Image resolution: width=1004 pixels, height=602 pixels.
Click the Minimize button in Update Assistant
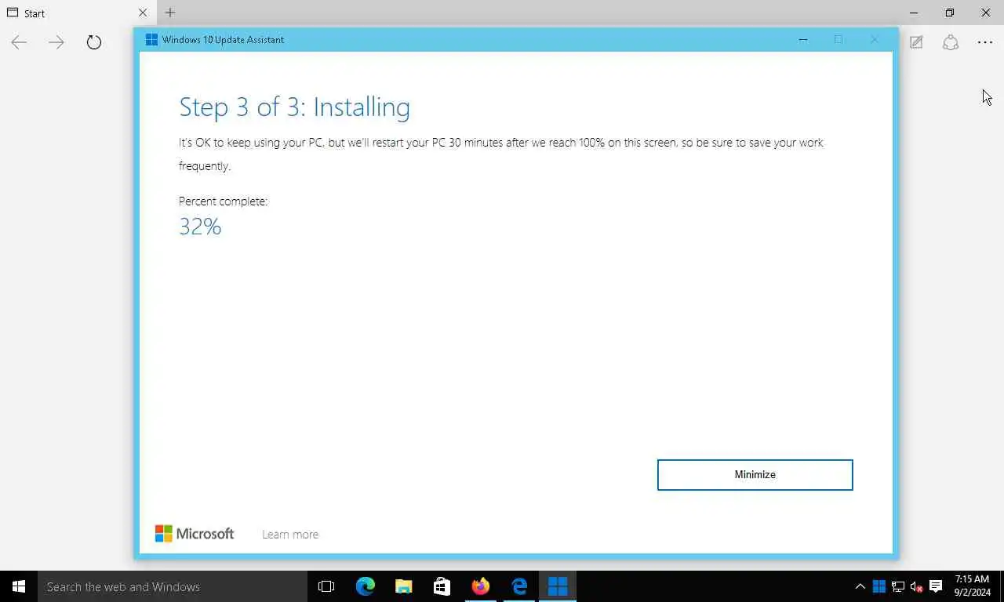tap(755, 475)
